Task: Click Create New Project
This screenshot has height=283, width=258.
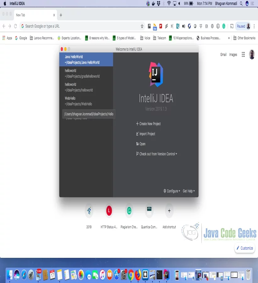Action: point(149,124)
